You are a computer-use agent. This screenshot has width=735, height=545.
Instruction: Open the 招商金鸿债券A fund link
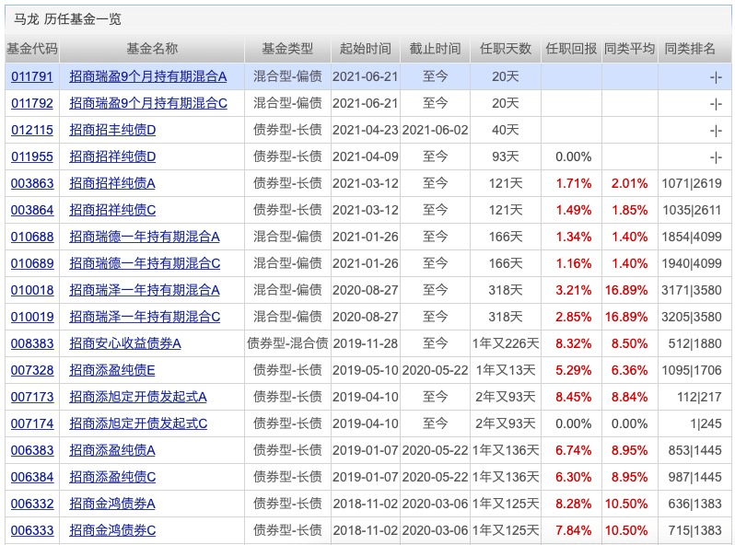pyautogui.click(x=112, y=504)
